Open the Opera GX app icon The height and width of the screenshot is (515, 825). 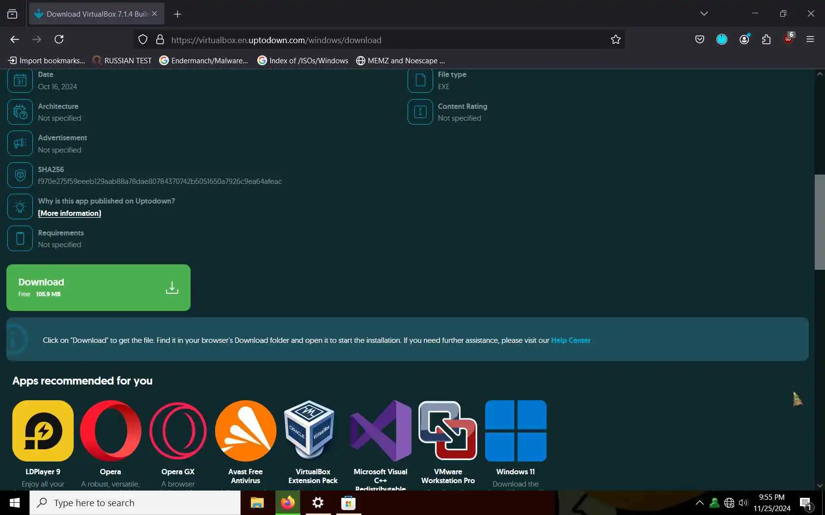coord(178,431)
